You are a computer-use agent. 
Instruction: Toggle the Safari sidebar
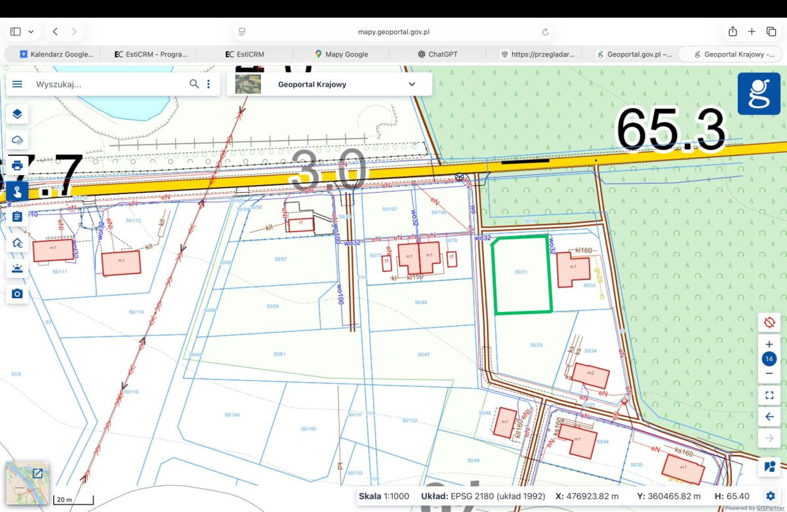(x=16, y=31)
